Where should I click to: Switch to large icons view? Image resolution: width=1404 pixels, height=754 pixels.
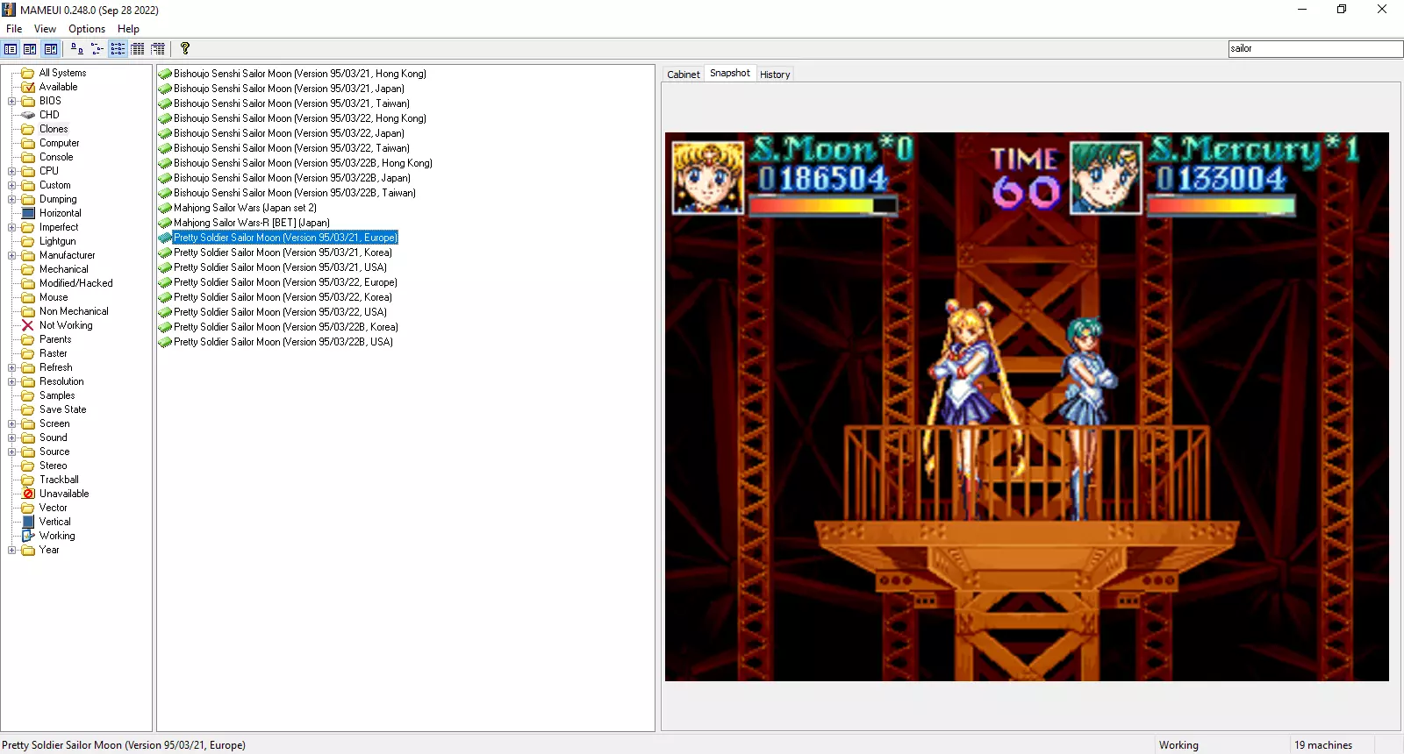click(x=77, y=49)
